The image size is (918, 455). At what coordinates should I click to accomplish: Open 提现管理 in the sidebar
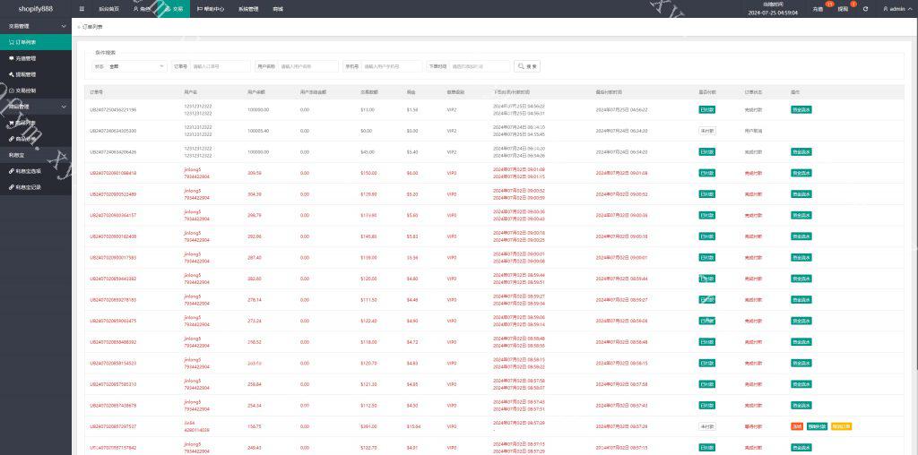click(x=36, y=74)
